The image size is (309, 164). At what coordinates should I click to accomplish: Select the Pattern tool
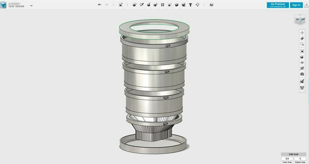(x=163, y=5)
